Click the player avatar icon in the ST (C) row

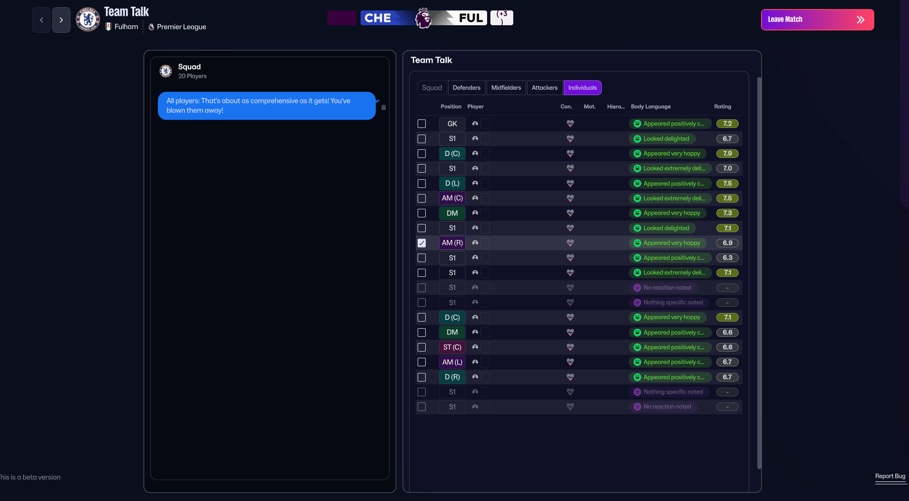pyautogui.click(x=475, y=347)
